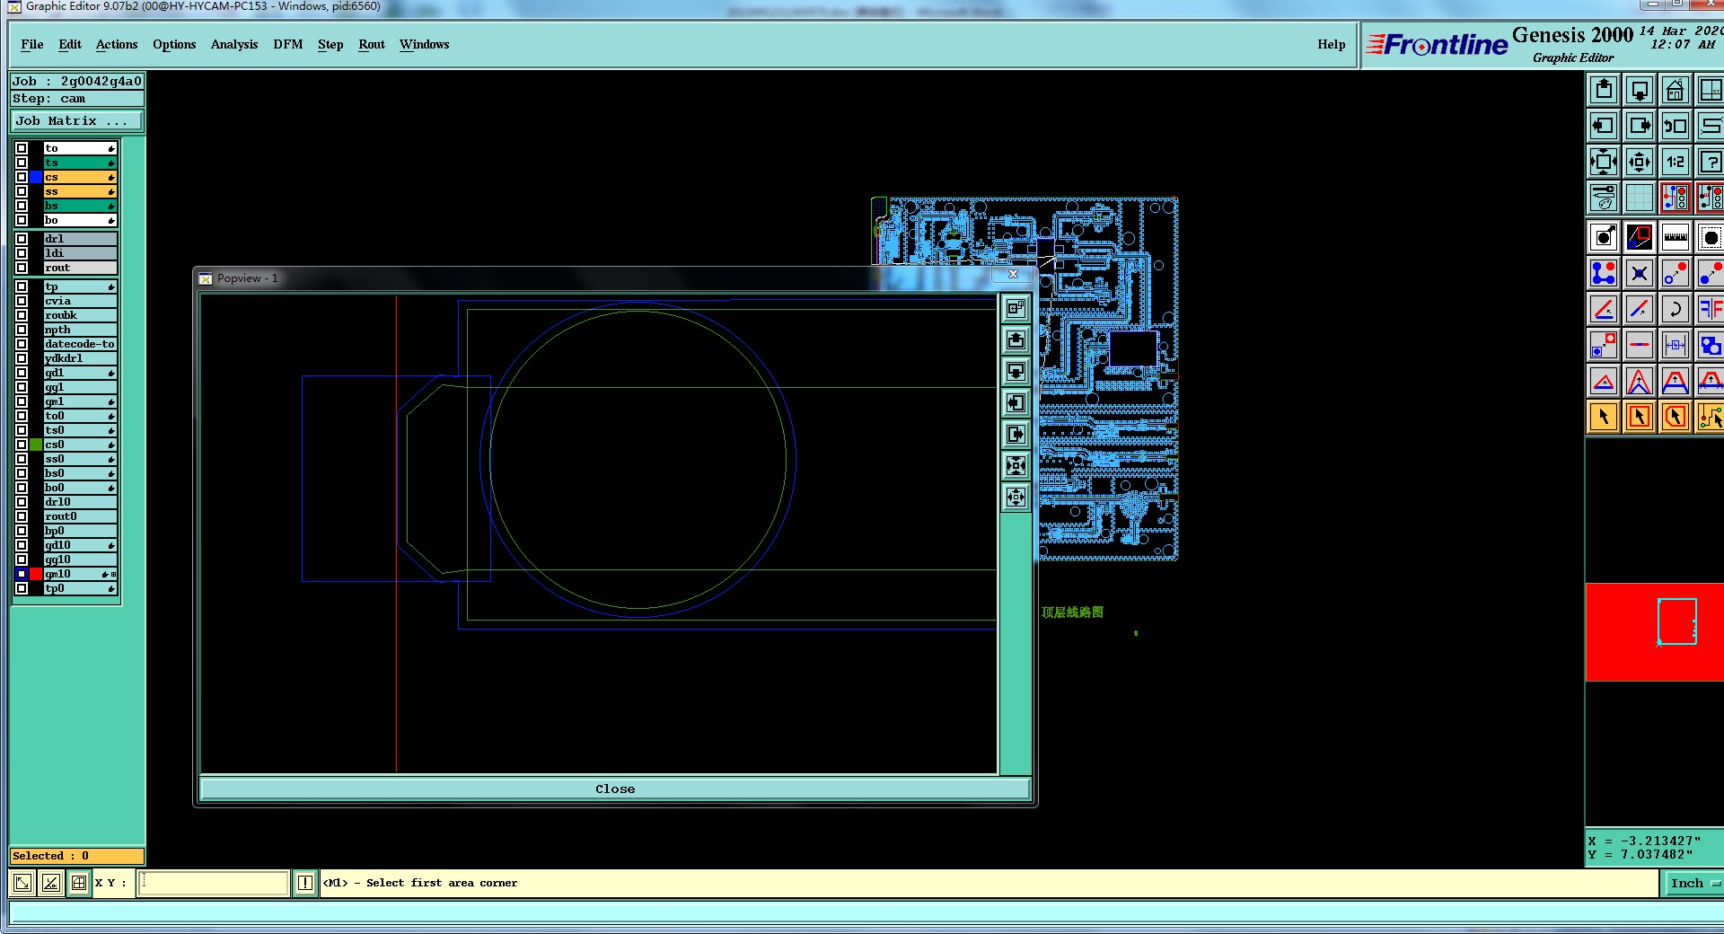
Task: Click the exclamation mark icon beside coordinate field
Action: [305, 883]
